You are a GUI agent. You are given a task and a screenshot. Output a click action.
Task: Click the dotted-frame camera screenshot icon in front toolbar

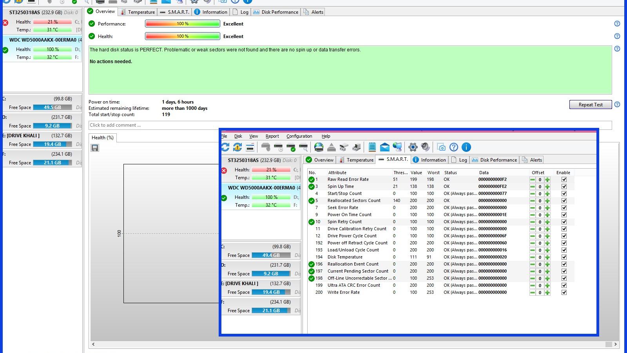click(x=441, y=147)
